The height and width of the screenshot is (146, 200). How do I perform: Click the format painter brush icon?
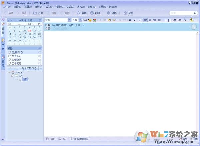[x=114, y=20]
